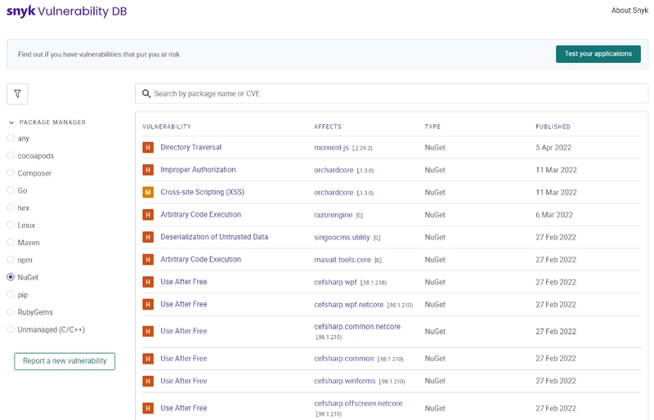Click the Test your applications button
This screenshot has height=420, width=654.
click(x=598, y=54)
